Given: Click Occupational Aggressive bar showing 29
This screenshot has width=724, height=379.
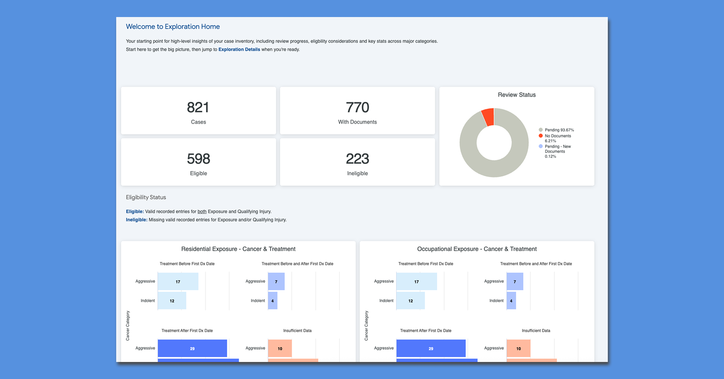Looking at the screenshot, I should [x=431, y=348].
